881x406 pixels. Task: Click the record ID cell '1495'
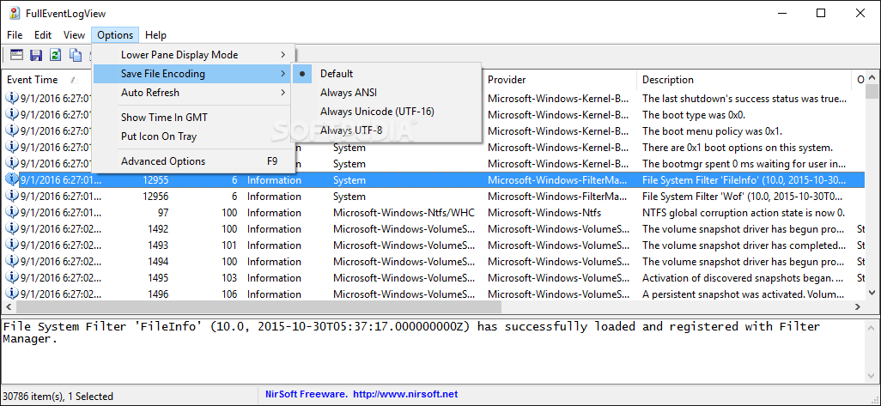pyautogui.click(x=158, y=278)
